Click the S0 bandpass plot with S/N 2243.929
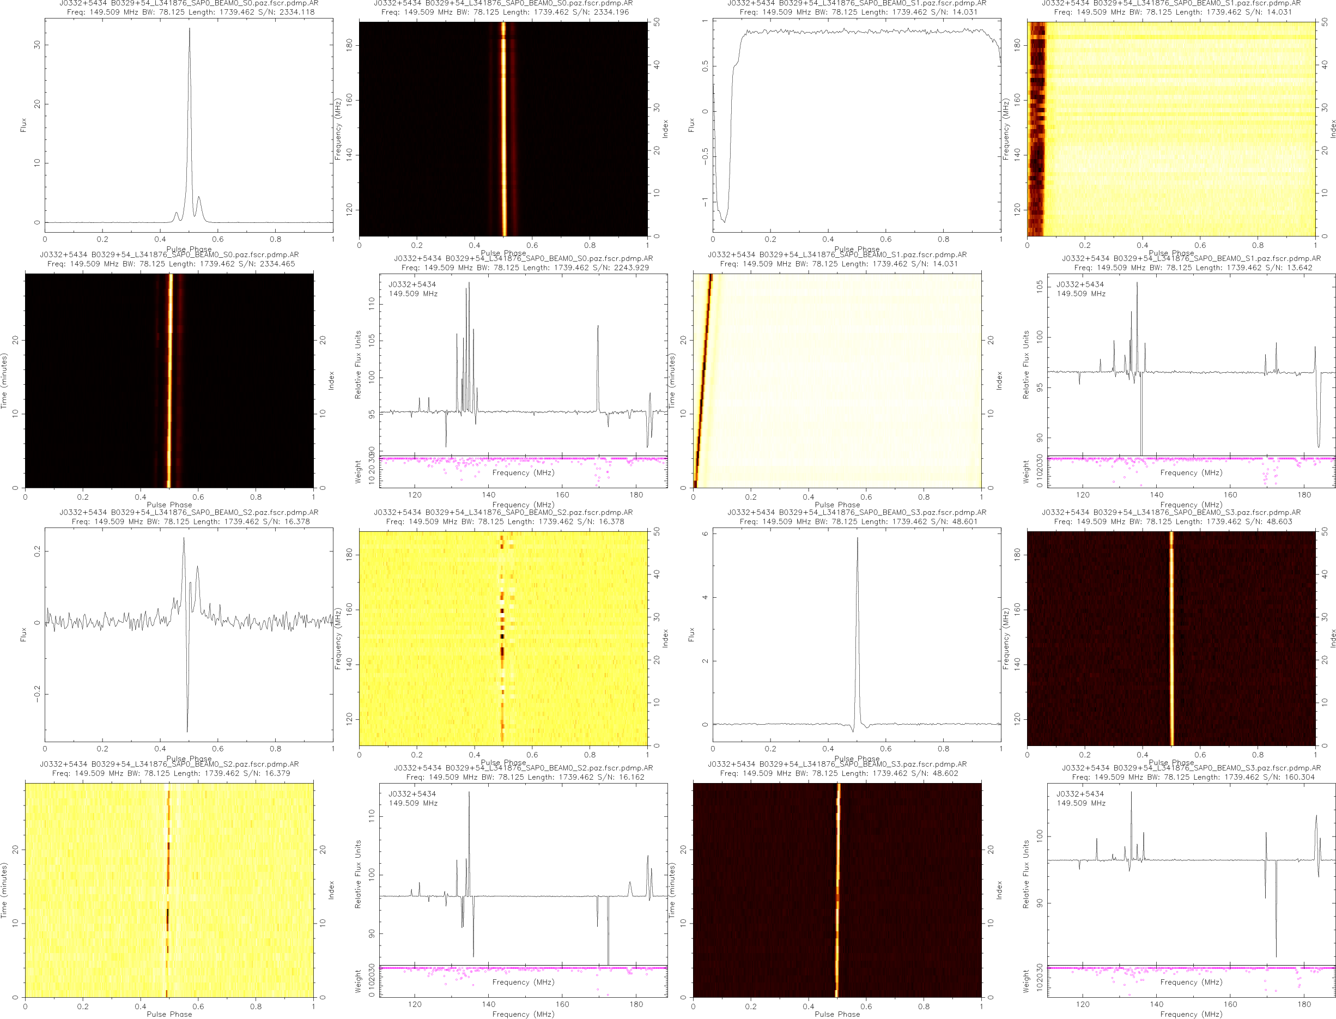The image size is (1336, 1019). [523, 364]
